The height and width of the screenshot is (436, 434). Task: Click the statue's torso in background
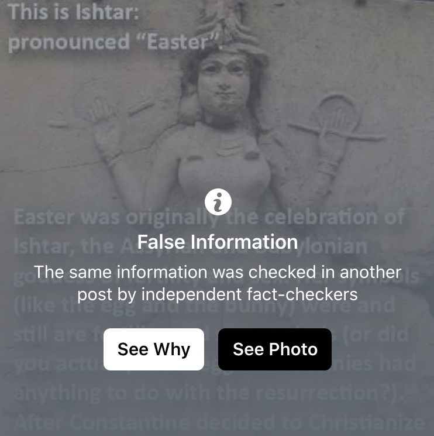click(223, 173)
